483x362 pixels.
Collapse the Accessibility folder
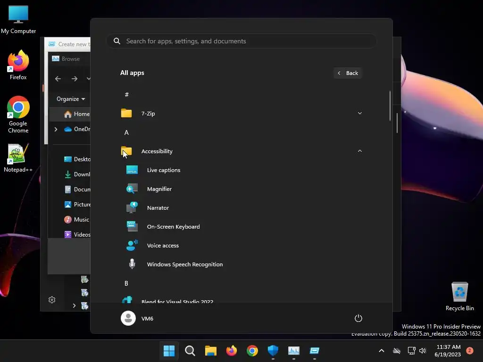(359, 151)
